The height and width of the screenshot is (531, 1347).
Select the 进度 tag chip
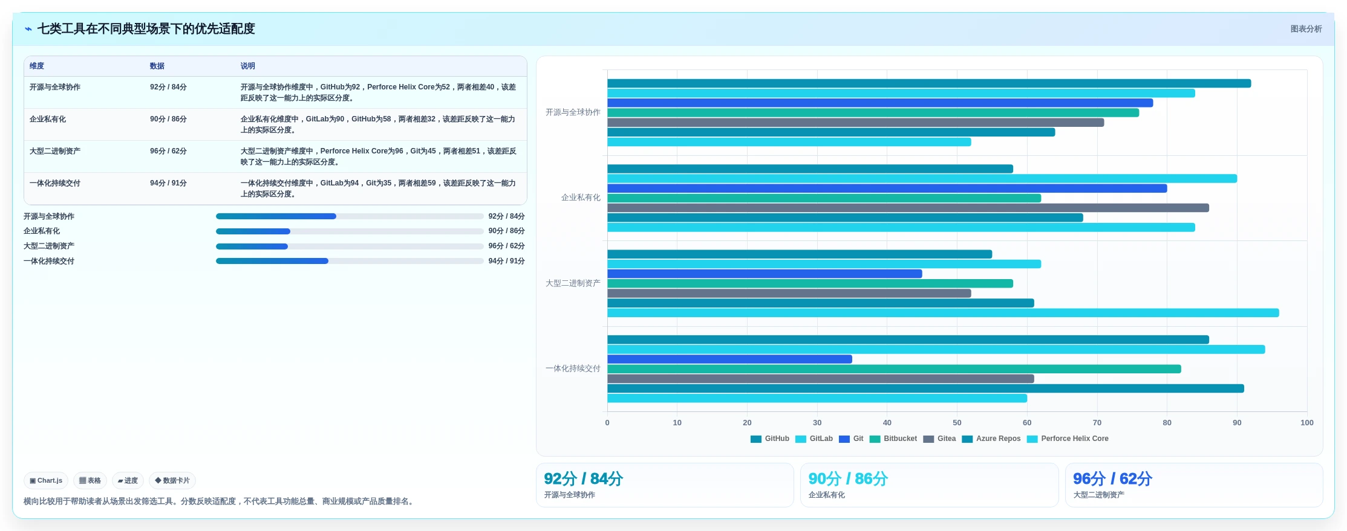pyautogui.click(x=128, y=481)
